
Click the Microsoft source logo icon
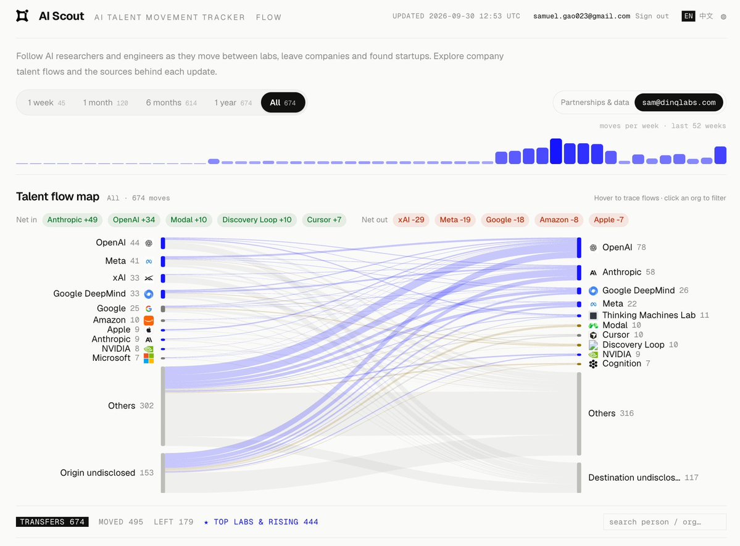tap(149, 358)
